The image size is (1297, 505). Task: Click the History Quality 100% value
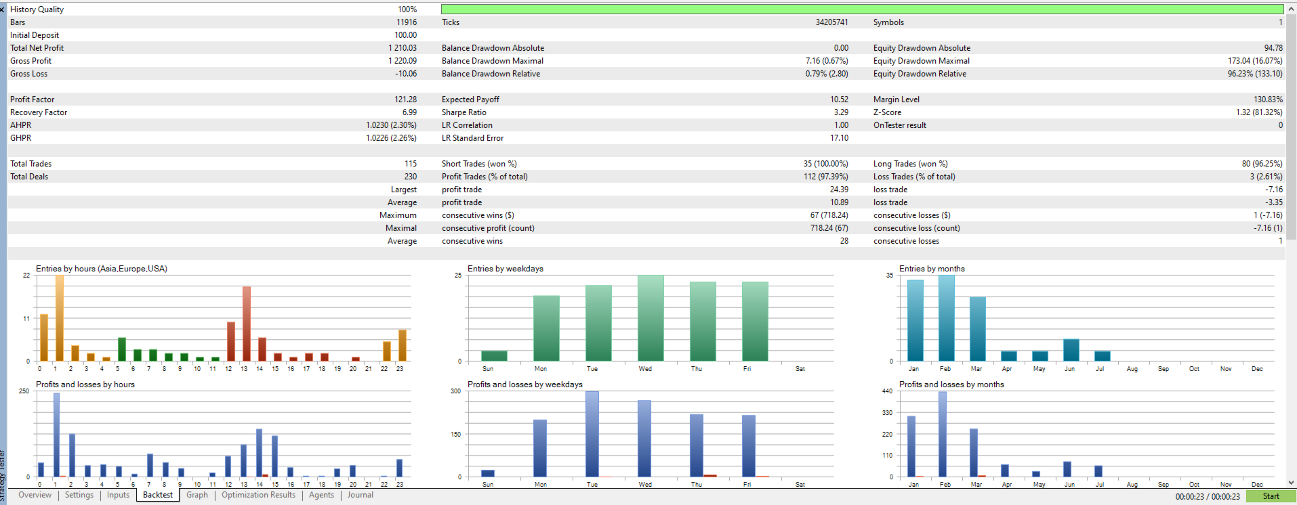pos(407,9)
